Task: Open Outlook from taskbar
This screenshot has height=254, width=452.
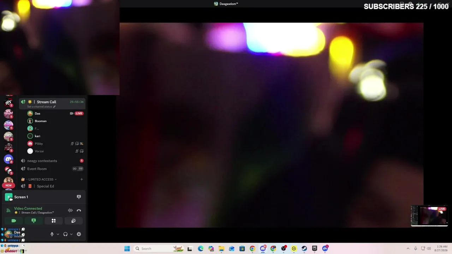Action: coord(232,249)
